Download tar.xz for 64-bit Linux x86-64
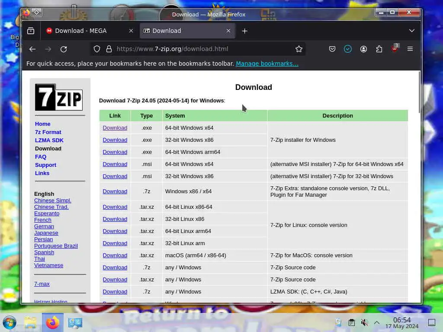 coord(115,207)
